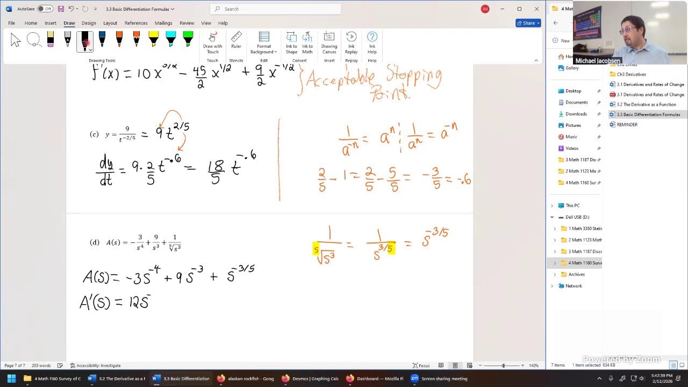Screen dimensions: 688x387
Task: Open Desmos Graphing Calc in the taskbar
Action: (x=311, y=378)
